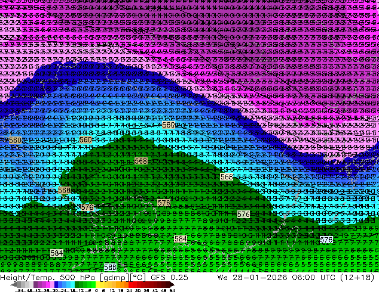Click the dark blue legend swatch at -30
Viewport: 379px width, 292px height.
pos(56,284)
